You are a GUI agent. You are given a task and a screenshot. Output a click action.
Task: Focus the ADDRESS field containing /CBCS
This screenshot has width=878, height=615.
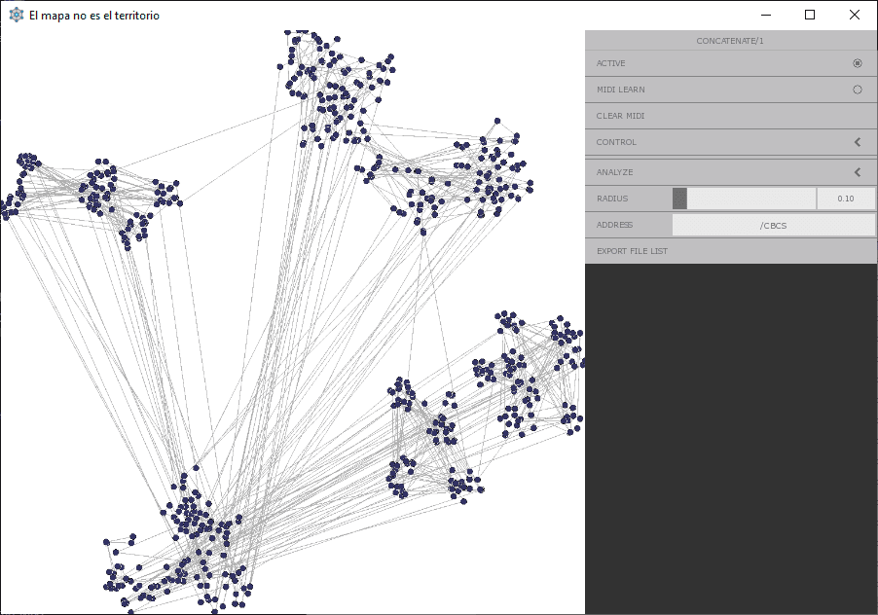[774, 225]
